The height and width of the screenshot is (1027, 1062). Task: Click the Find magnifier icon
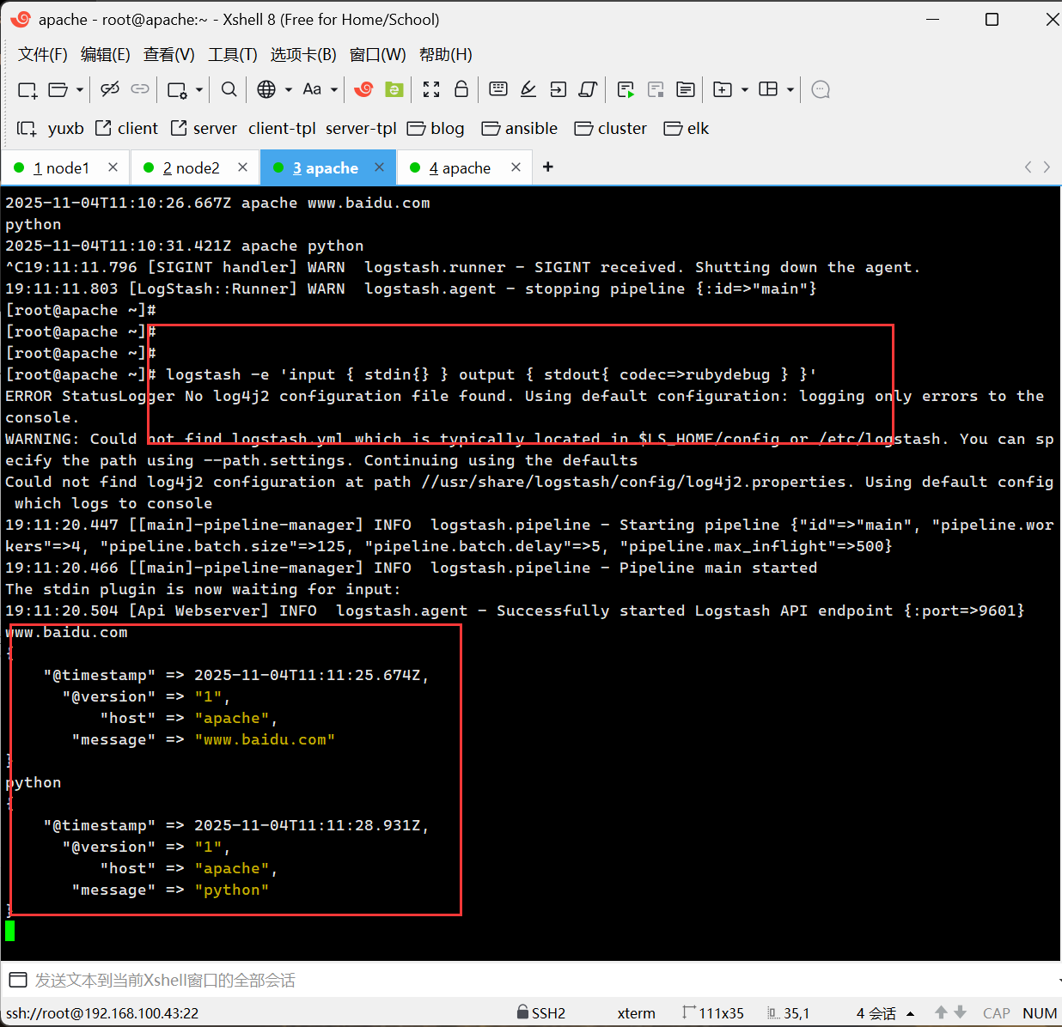229,89
